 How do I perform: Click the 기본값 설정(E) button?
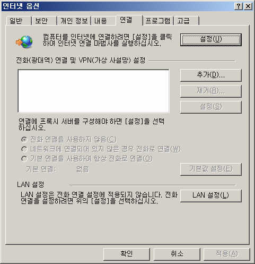tap(211, 169)
